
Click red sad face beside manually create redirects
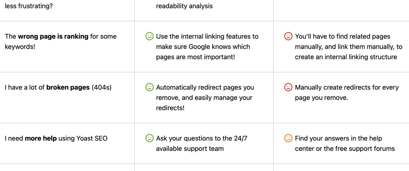(288, 87)
